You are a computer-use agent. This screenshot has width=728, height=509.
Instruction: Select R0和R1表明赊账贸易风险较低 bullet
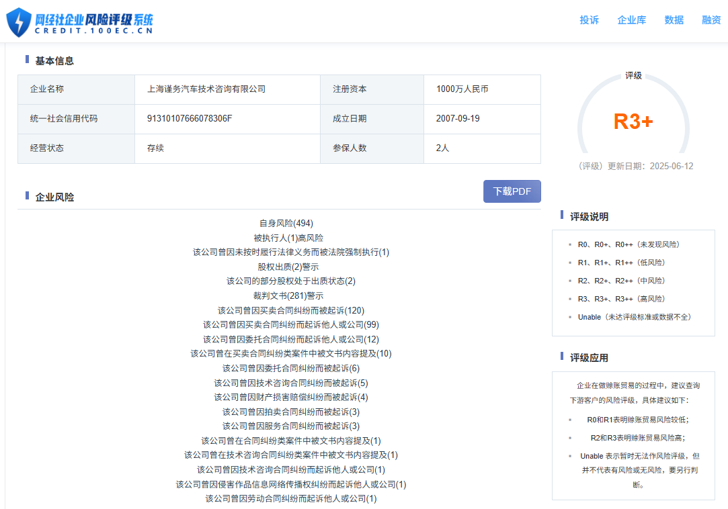pyautogui.click(x=638, y=420)
